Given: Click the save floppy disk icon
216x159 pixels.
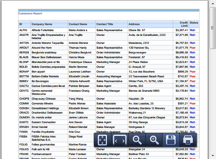Looking at the screenshot, I should pos(171,140).
